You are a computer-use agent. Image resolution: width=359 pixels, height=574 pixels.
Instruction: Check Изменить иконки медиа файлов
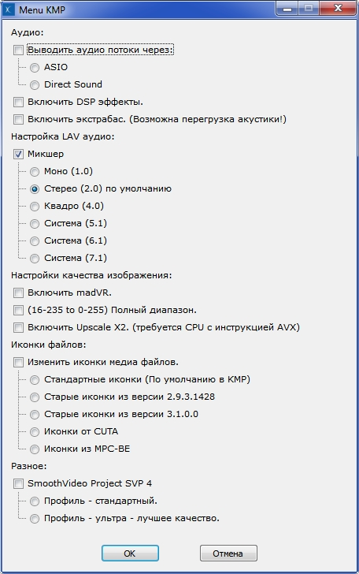18,362
